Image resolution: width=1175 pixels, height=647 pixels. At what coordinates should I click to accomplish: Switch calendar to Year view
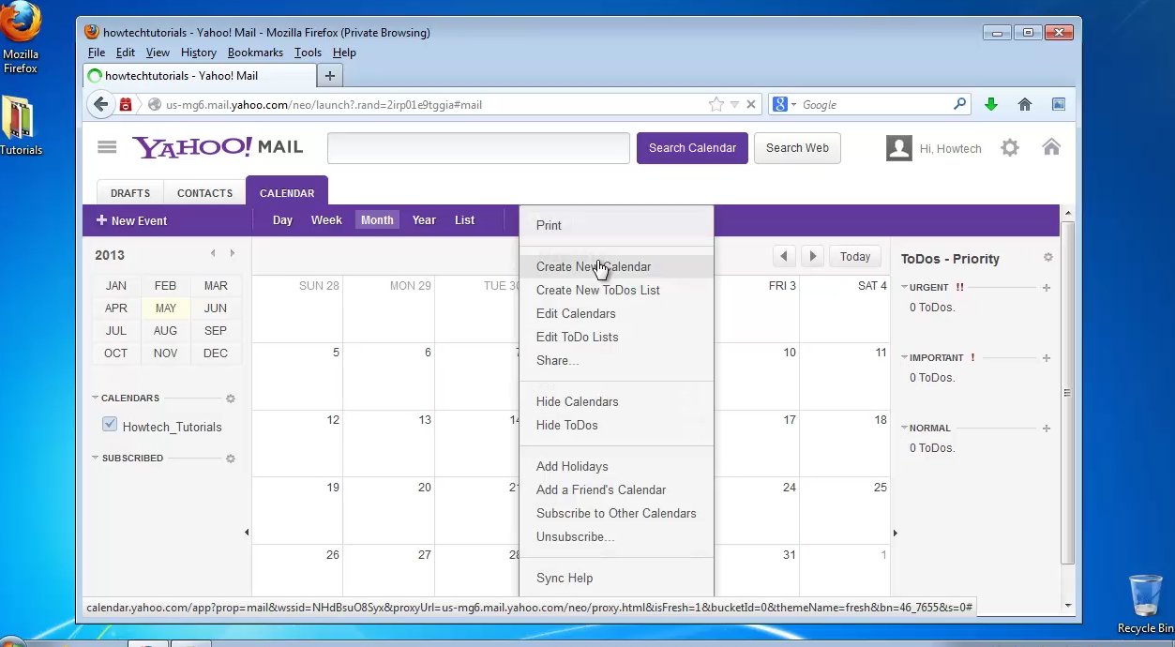424,219
